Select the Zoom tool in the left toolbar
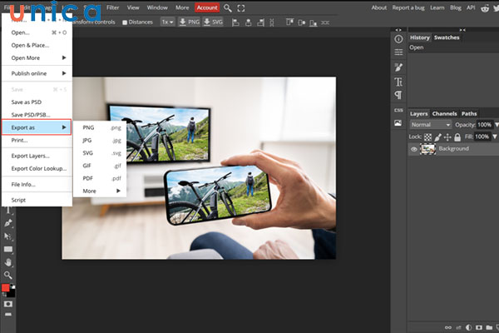The width and height of the screenshot is (499, 333). coord(8,274)
